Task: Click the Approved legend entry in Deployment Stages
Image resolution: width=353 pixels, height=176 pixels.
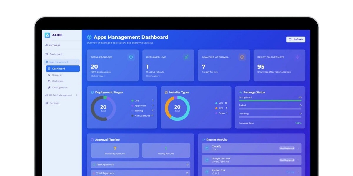Action: [142, 106]
